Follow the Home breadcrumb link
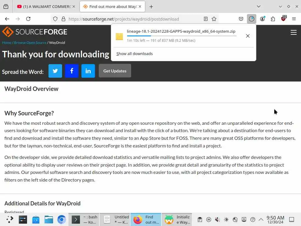The height and width of the screenshot is (226, 301). 7,43
